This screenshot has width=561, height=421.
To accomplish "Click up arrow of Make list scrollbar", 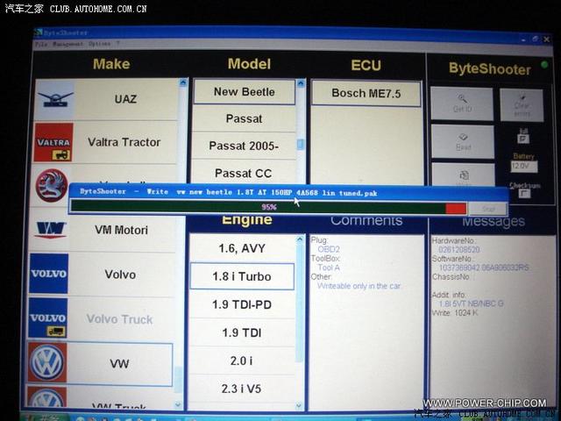I will 183,83.
